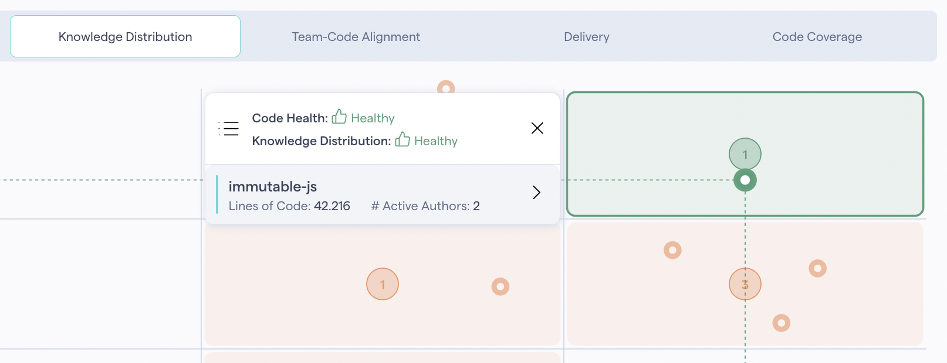
Task: Expand immutable-js details with the chevron arrow
Action: [x=536, y=193]
